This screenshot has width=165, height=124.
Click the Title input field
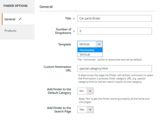coord(114,18)
